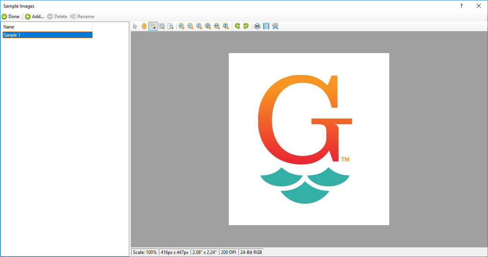Select Sample 1 in the list

tap(47, 35)
